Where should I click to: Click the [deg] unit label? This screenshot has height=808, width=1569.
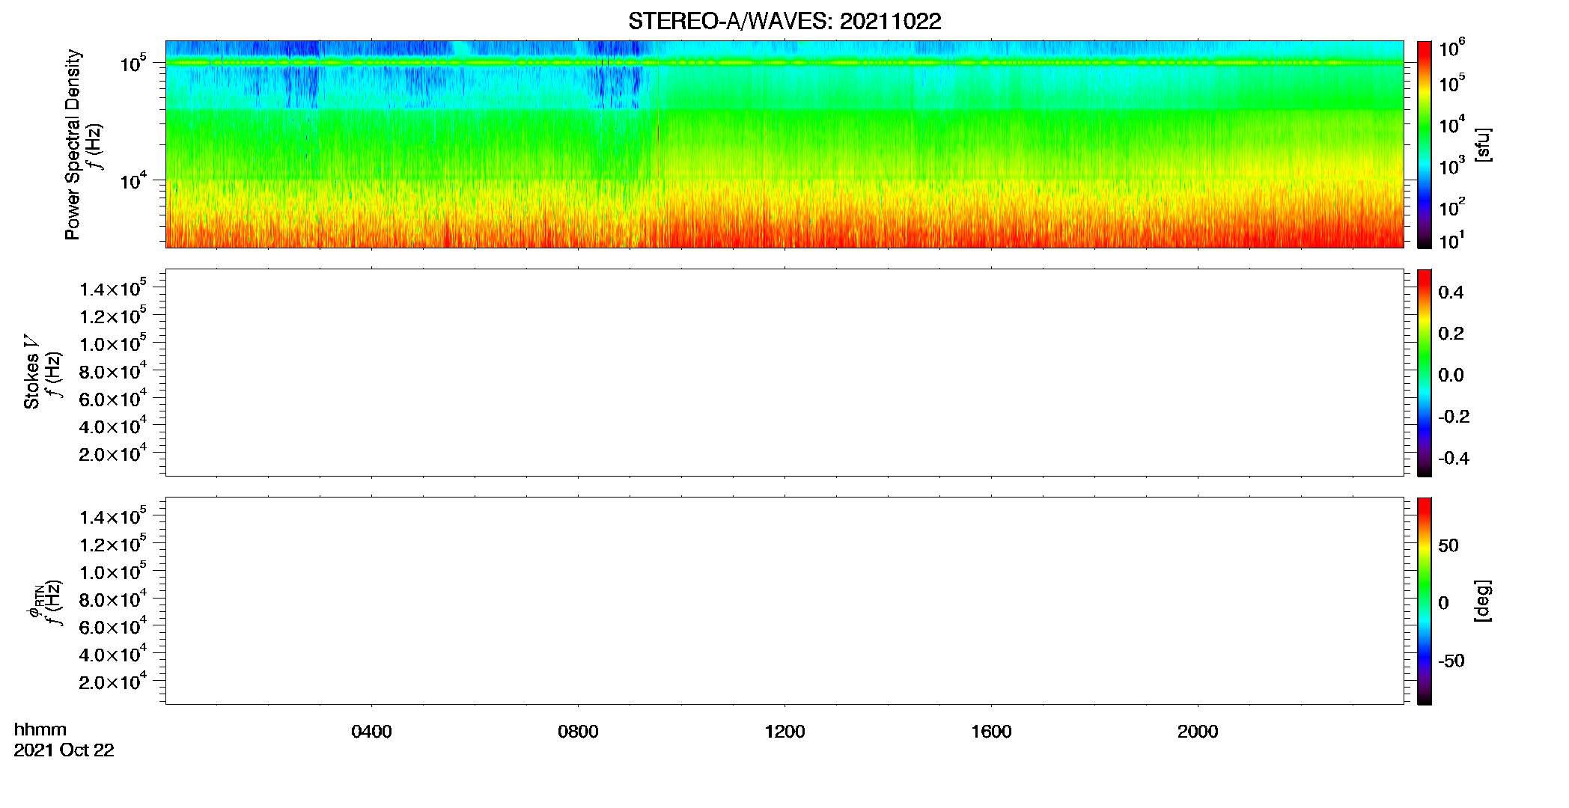click(1482, 601)
